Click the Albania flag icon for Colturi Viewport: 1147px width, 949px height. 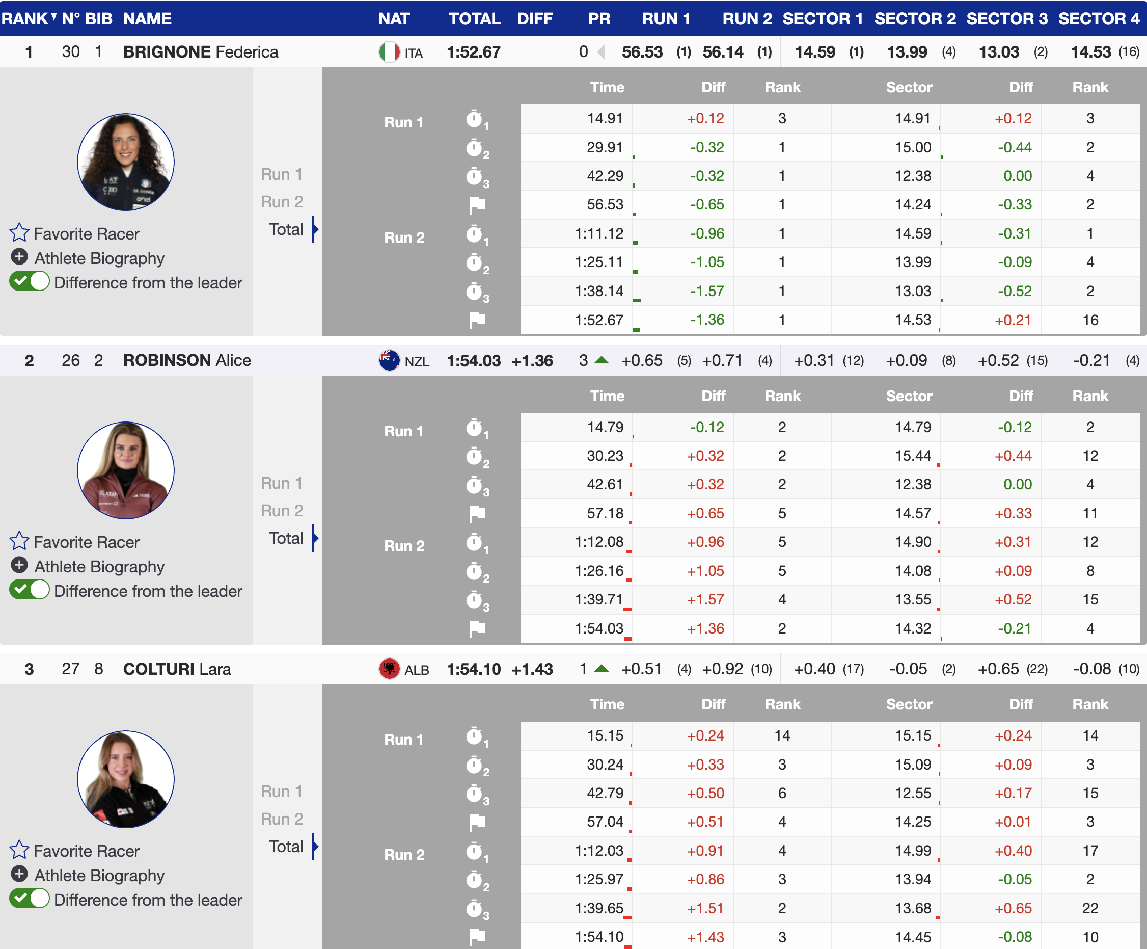pyautogui.click(x=389, y=669)
